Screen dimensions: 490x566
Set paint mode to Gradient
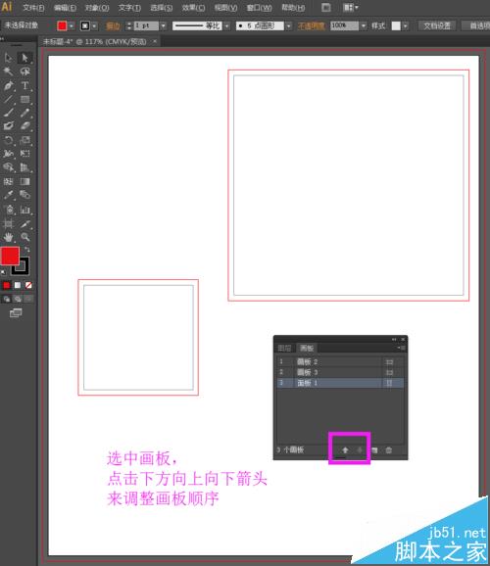[18, 286]
